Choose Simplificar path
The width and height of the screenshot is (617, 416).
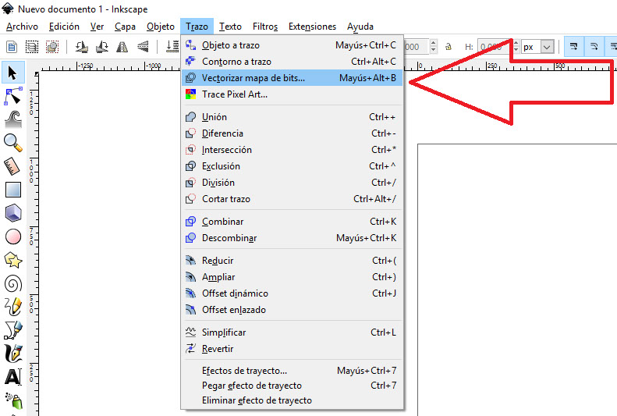pos(293,332)
